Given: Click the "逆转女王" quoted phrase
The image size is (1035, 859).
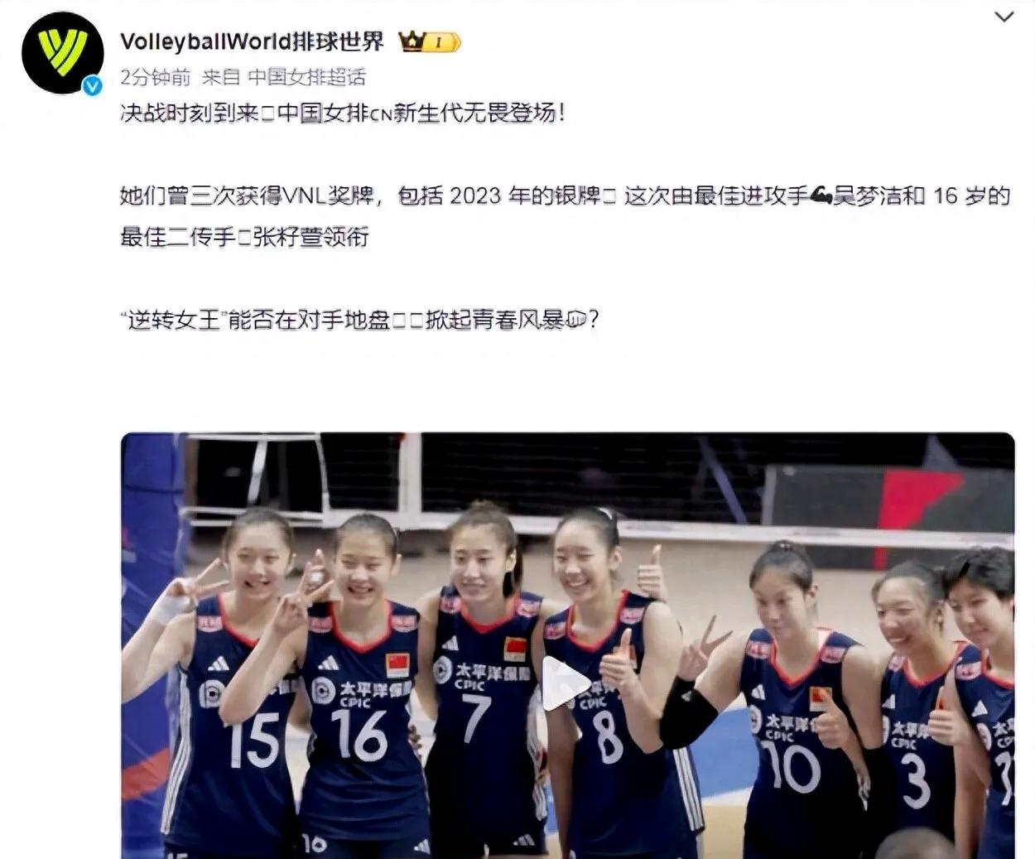Looking at the screenshot, I should click(x=173, y=320).
